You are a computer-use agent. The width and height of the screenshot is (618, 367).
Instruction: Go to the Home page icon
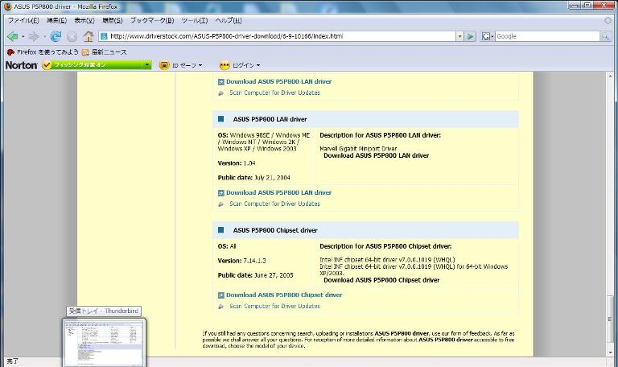point(89,37)
